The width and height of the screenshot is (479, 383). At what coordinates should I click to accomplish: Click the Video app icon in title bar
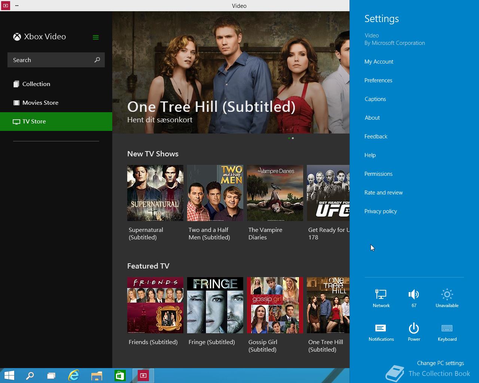(5, 6)
